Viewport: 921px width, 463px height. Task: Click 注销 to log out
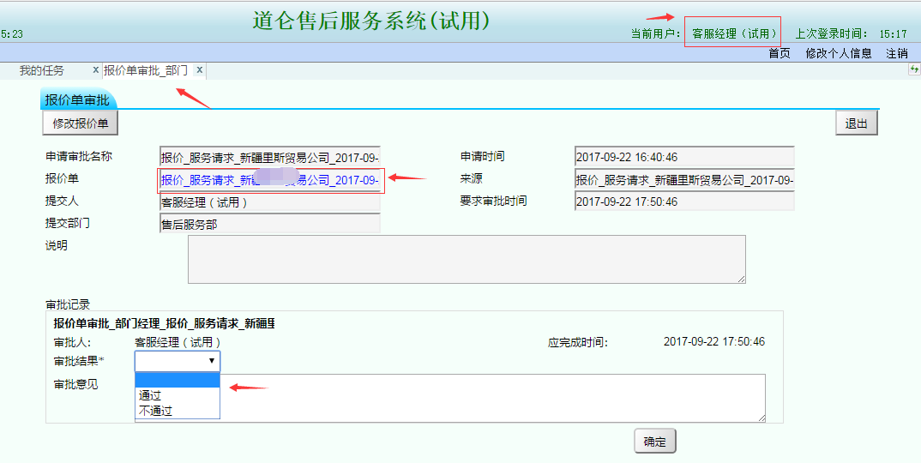pyautogui.click(x=897, y=53)
